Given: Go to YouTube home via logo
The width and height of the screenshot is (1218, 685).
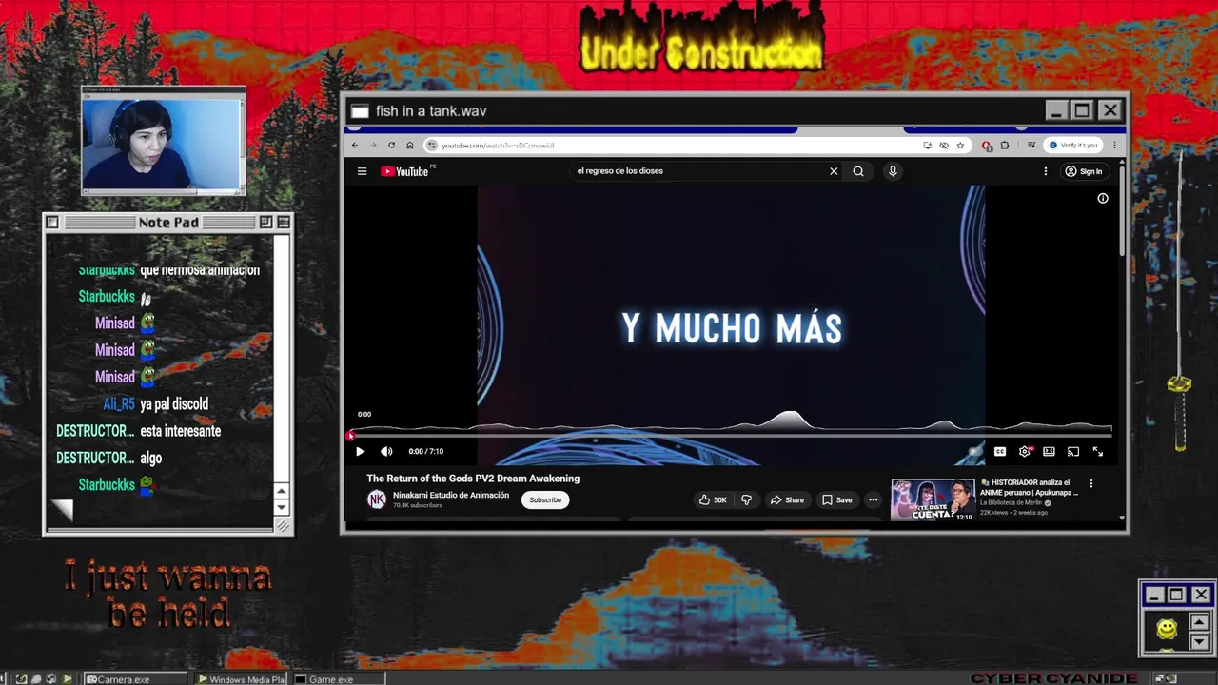Looking at the screenshot, I should click(x=405, y=171).
